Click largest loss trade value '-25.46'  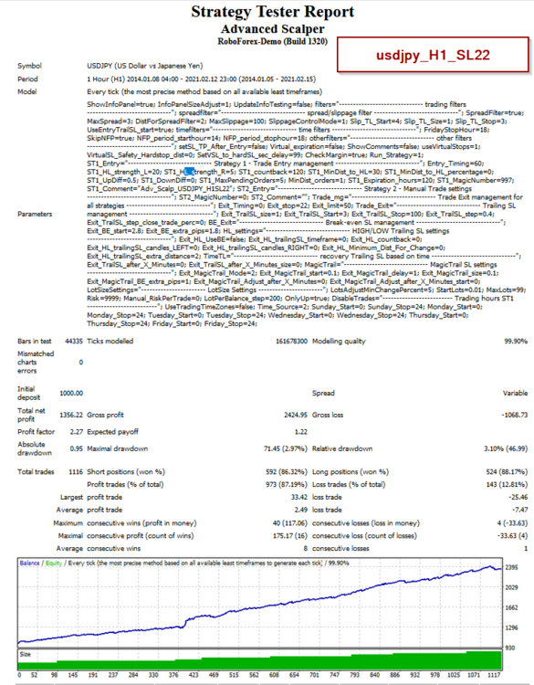point(518,497)
